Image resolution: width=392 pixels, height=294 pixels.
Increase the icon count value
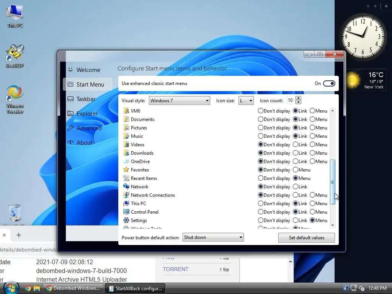coord(298,98)
